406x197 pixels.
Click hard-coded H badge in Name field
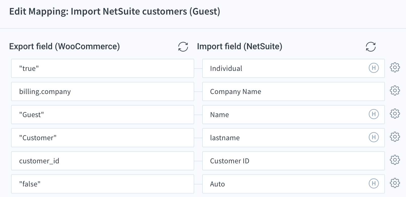(374, 114)
